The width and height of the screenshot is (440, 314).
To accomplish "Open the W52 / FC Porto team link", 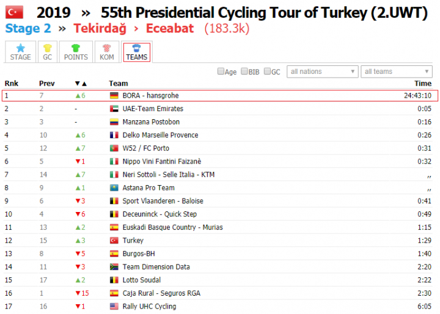I will [x=145, y=148].
